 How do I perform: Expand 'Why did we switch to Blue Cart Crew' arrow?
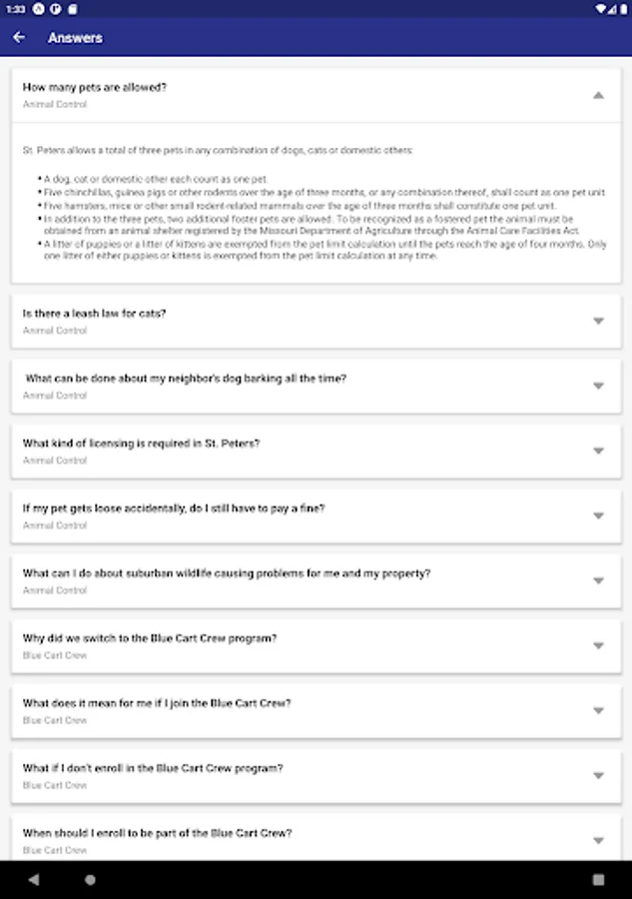598,645
